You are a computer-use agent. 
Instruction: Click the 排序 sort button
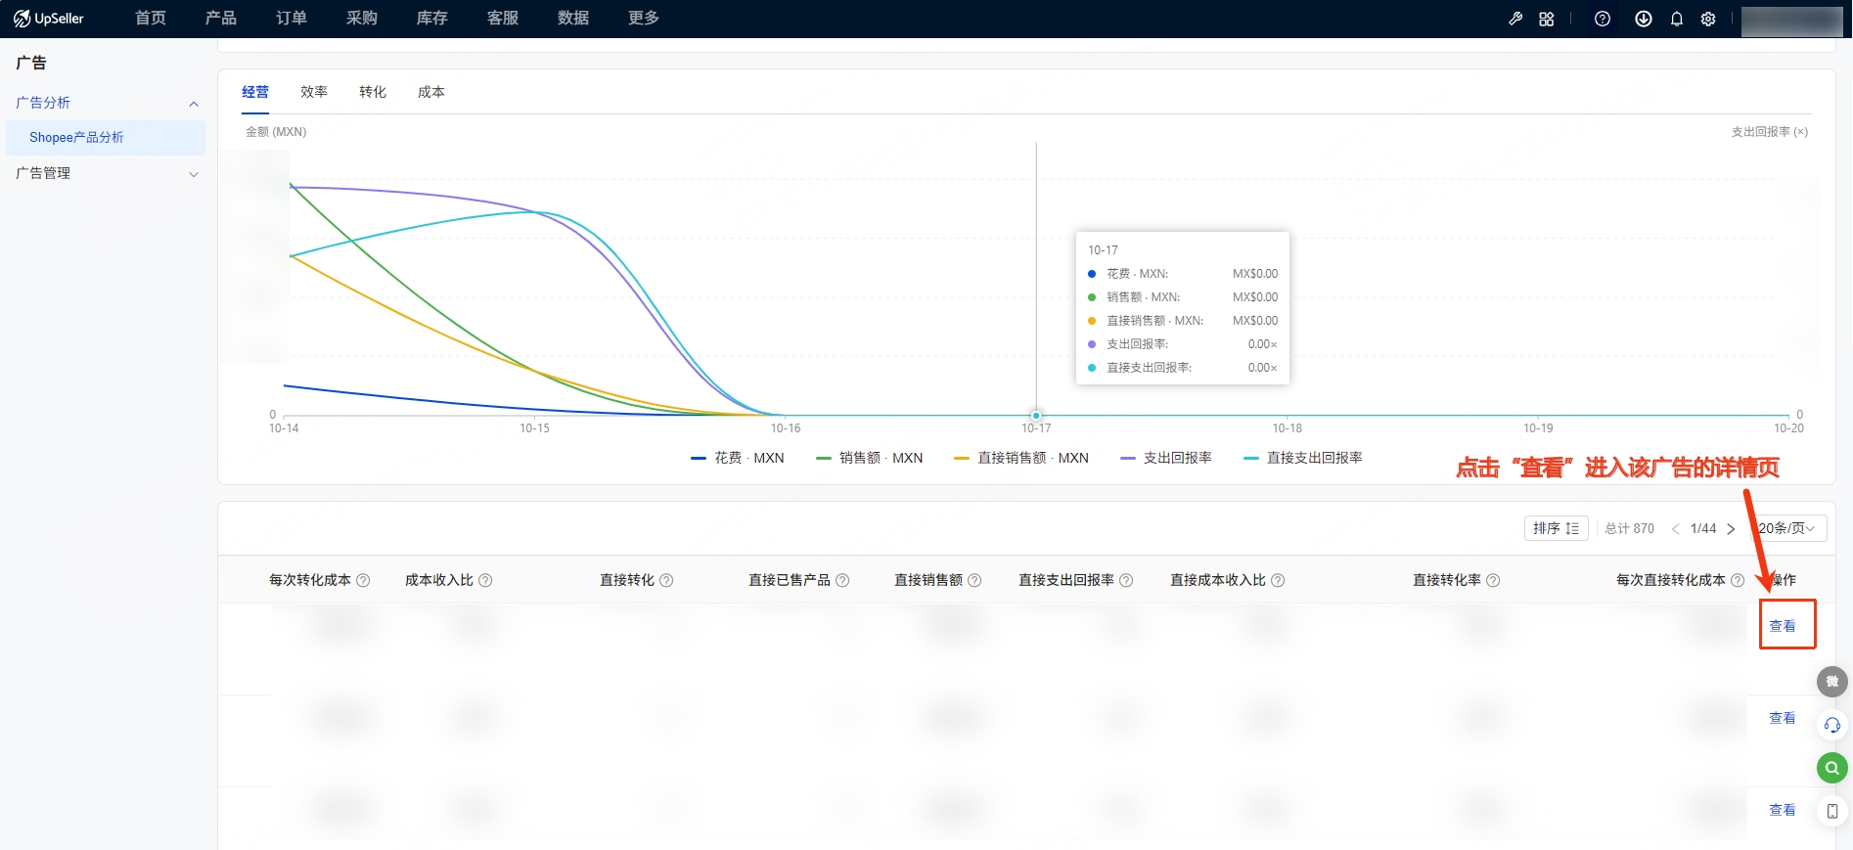[1556, 528]
